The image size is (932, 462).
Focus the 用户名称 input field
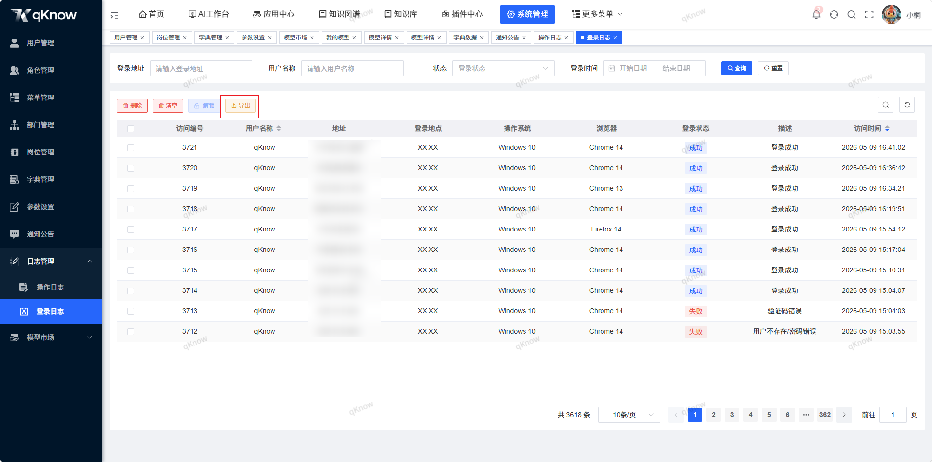point(352,68)
